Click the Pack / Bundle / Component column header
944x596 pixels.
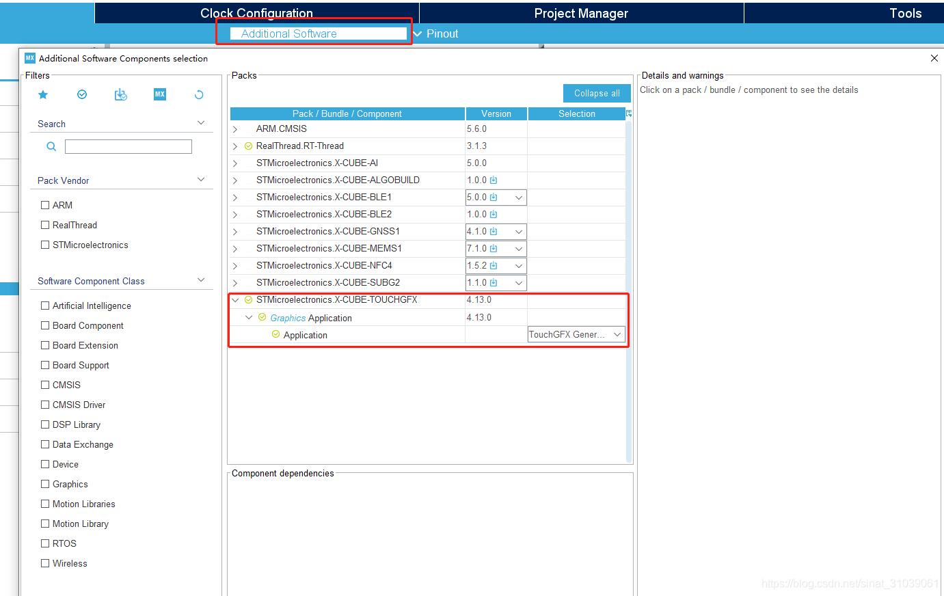[x=347, y=113]
